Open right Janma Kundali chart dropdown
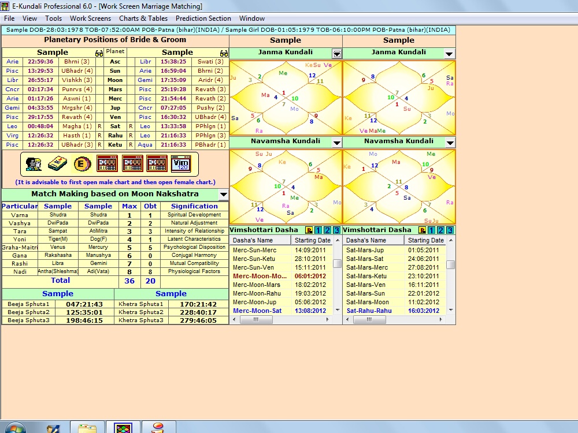This screenshot has width=578, height=433. [449, 54]
